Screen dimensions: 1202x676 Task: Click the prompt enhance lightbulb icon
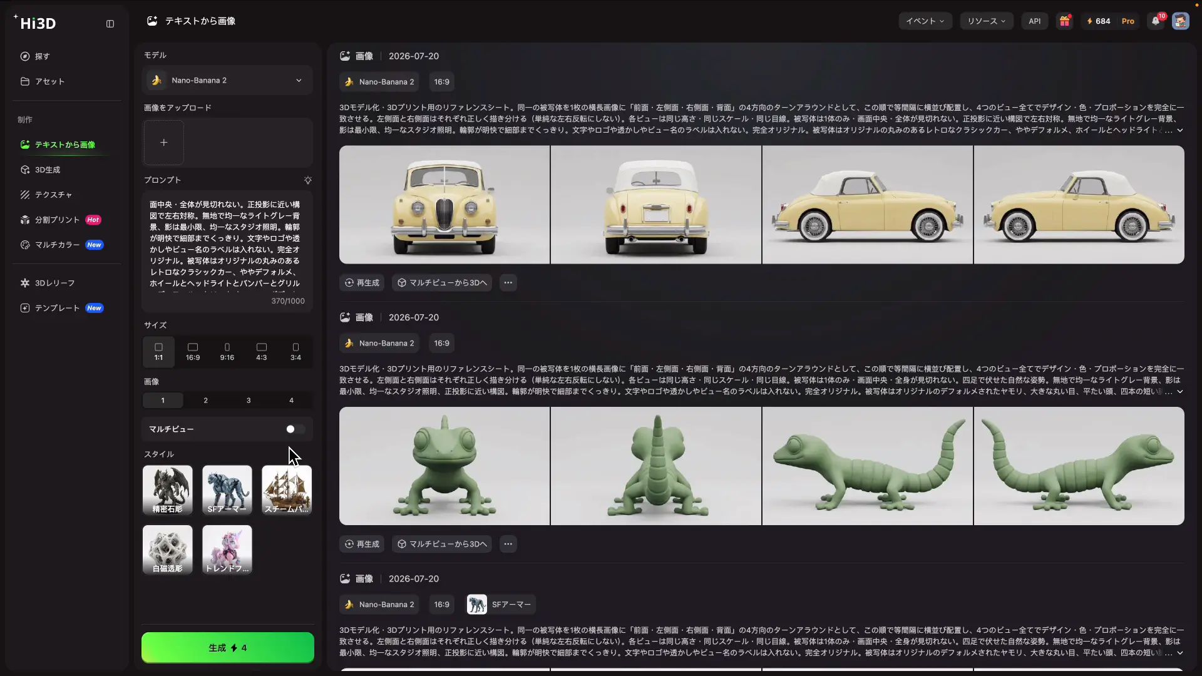(x=308, y=180)
